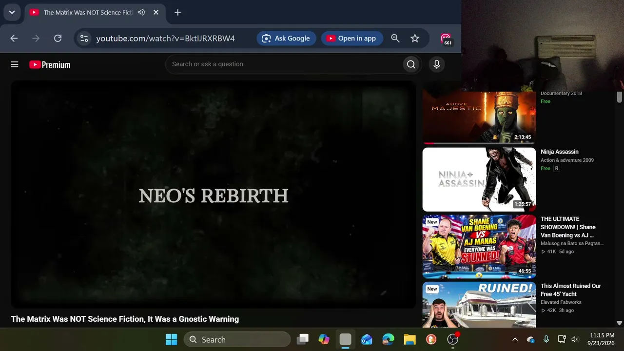Click the Search or ask a question box
The height and width of the screenshot is (351, 624).
point(284,64)
